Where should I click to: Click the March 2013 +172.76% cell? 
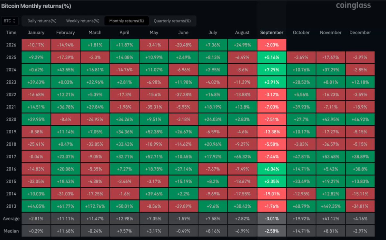(95, 207)
